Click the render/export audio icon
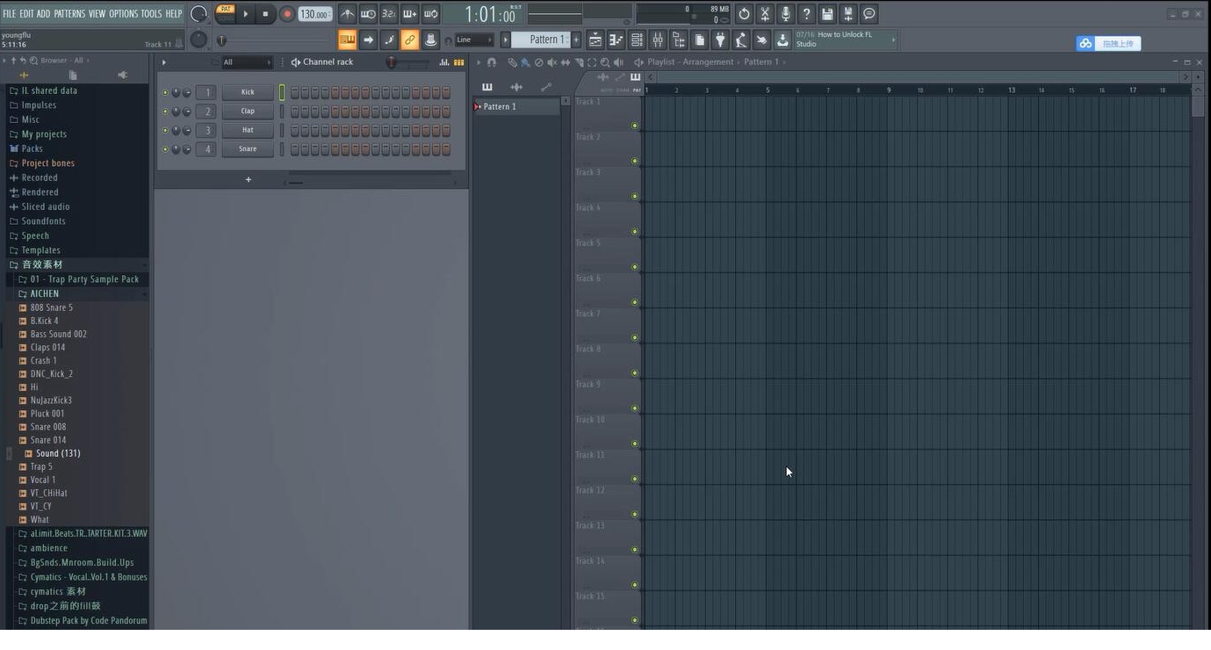1211x650 pixels. [x=848, y=14]
